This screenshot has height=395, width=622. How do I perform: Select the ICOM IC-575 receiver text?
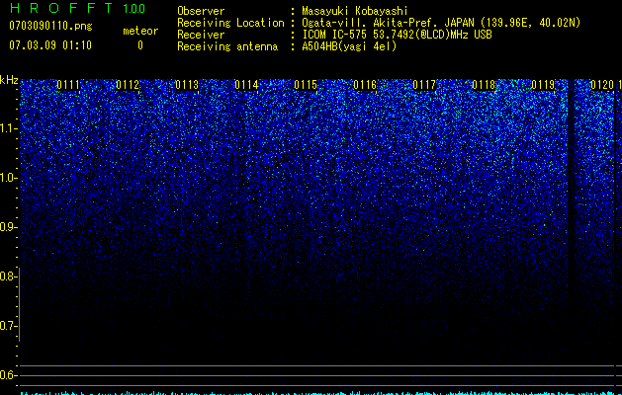(x=397, y=35)
